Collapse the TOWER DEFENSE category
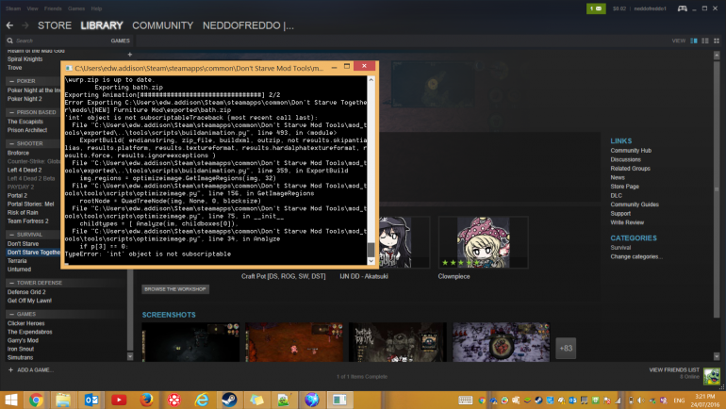Screen dimensions: 726x409 tap(11, 283)
